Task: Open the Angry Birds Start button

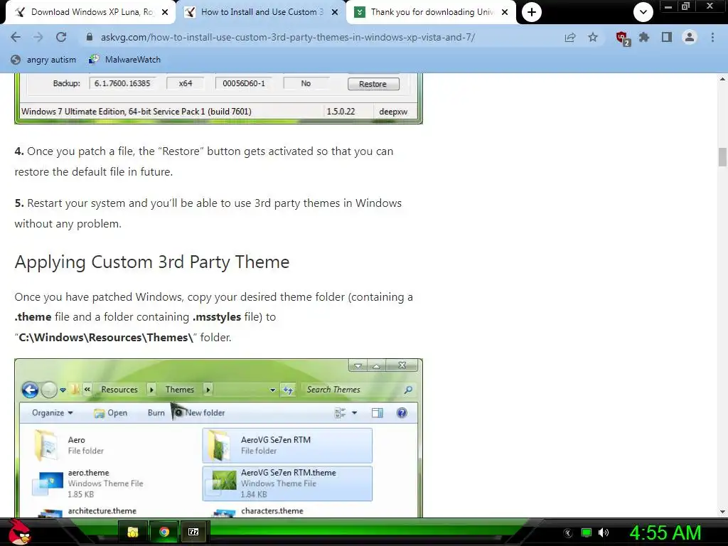Action: [x=18, y=532]
